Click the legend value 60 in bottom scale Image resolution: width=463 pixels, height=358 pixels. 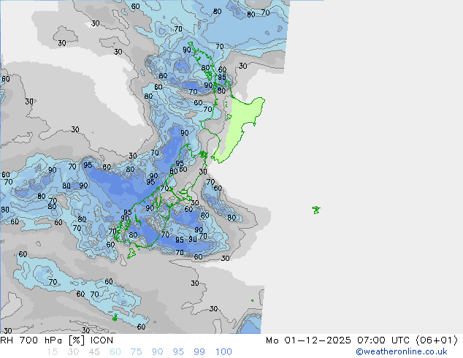point(115,352)
